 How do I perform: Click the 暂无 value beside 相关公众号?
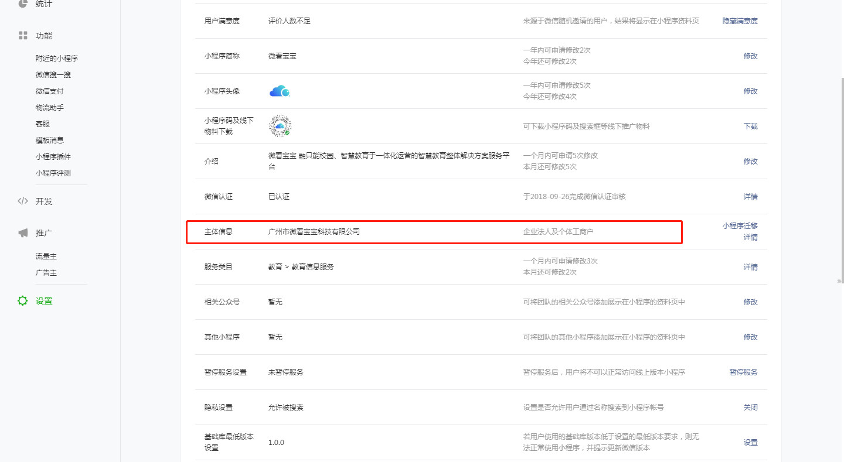(275, 302)
